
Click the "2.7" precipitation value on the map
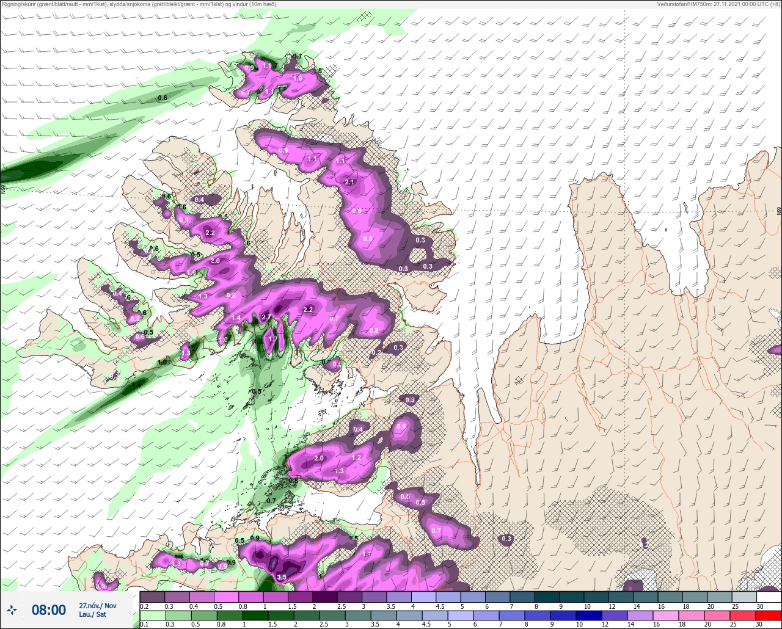click(x=266, y=318)
